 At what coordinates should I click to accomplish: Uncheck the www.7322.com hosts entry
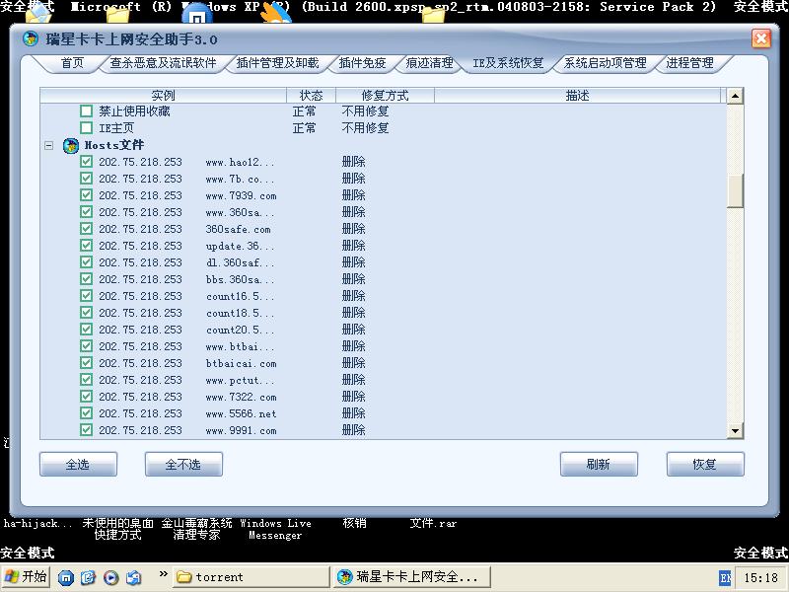point(87,397)
